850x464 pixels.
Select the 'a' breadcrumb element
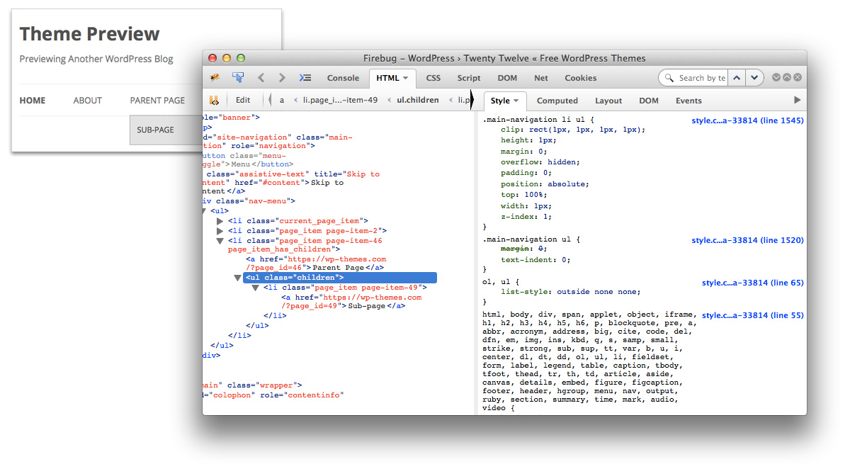(x=281, y=100)
